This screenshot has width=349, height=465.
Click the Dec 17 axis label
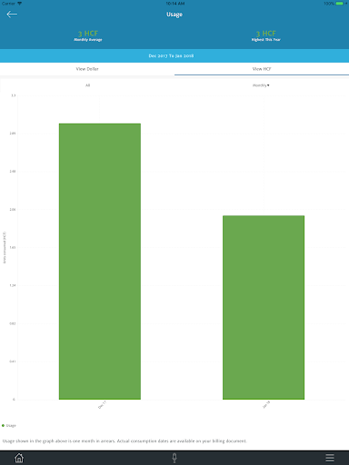click(x=102, y=405)
